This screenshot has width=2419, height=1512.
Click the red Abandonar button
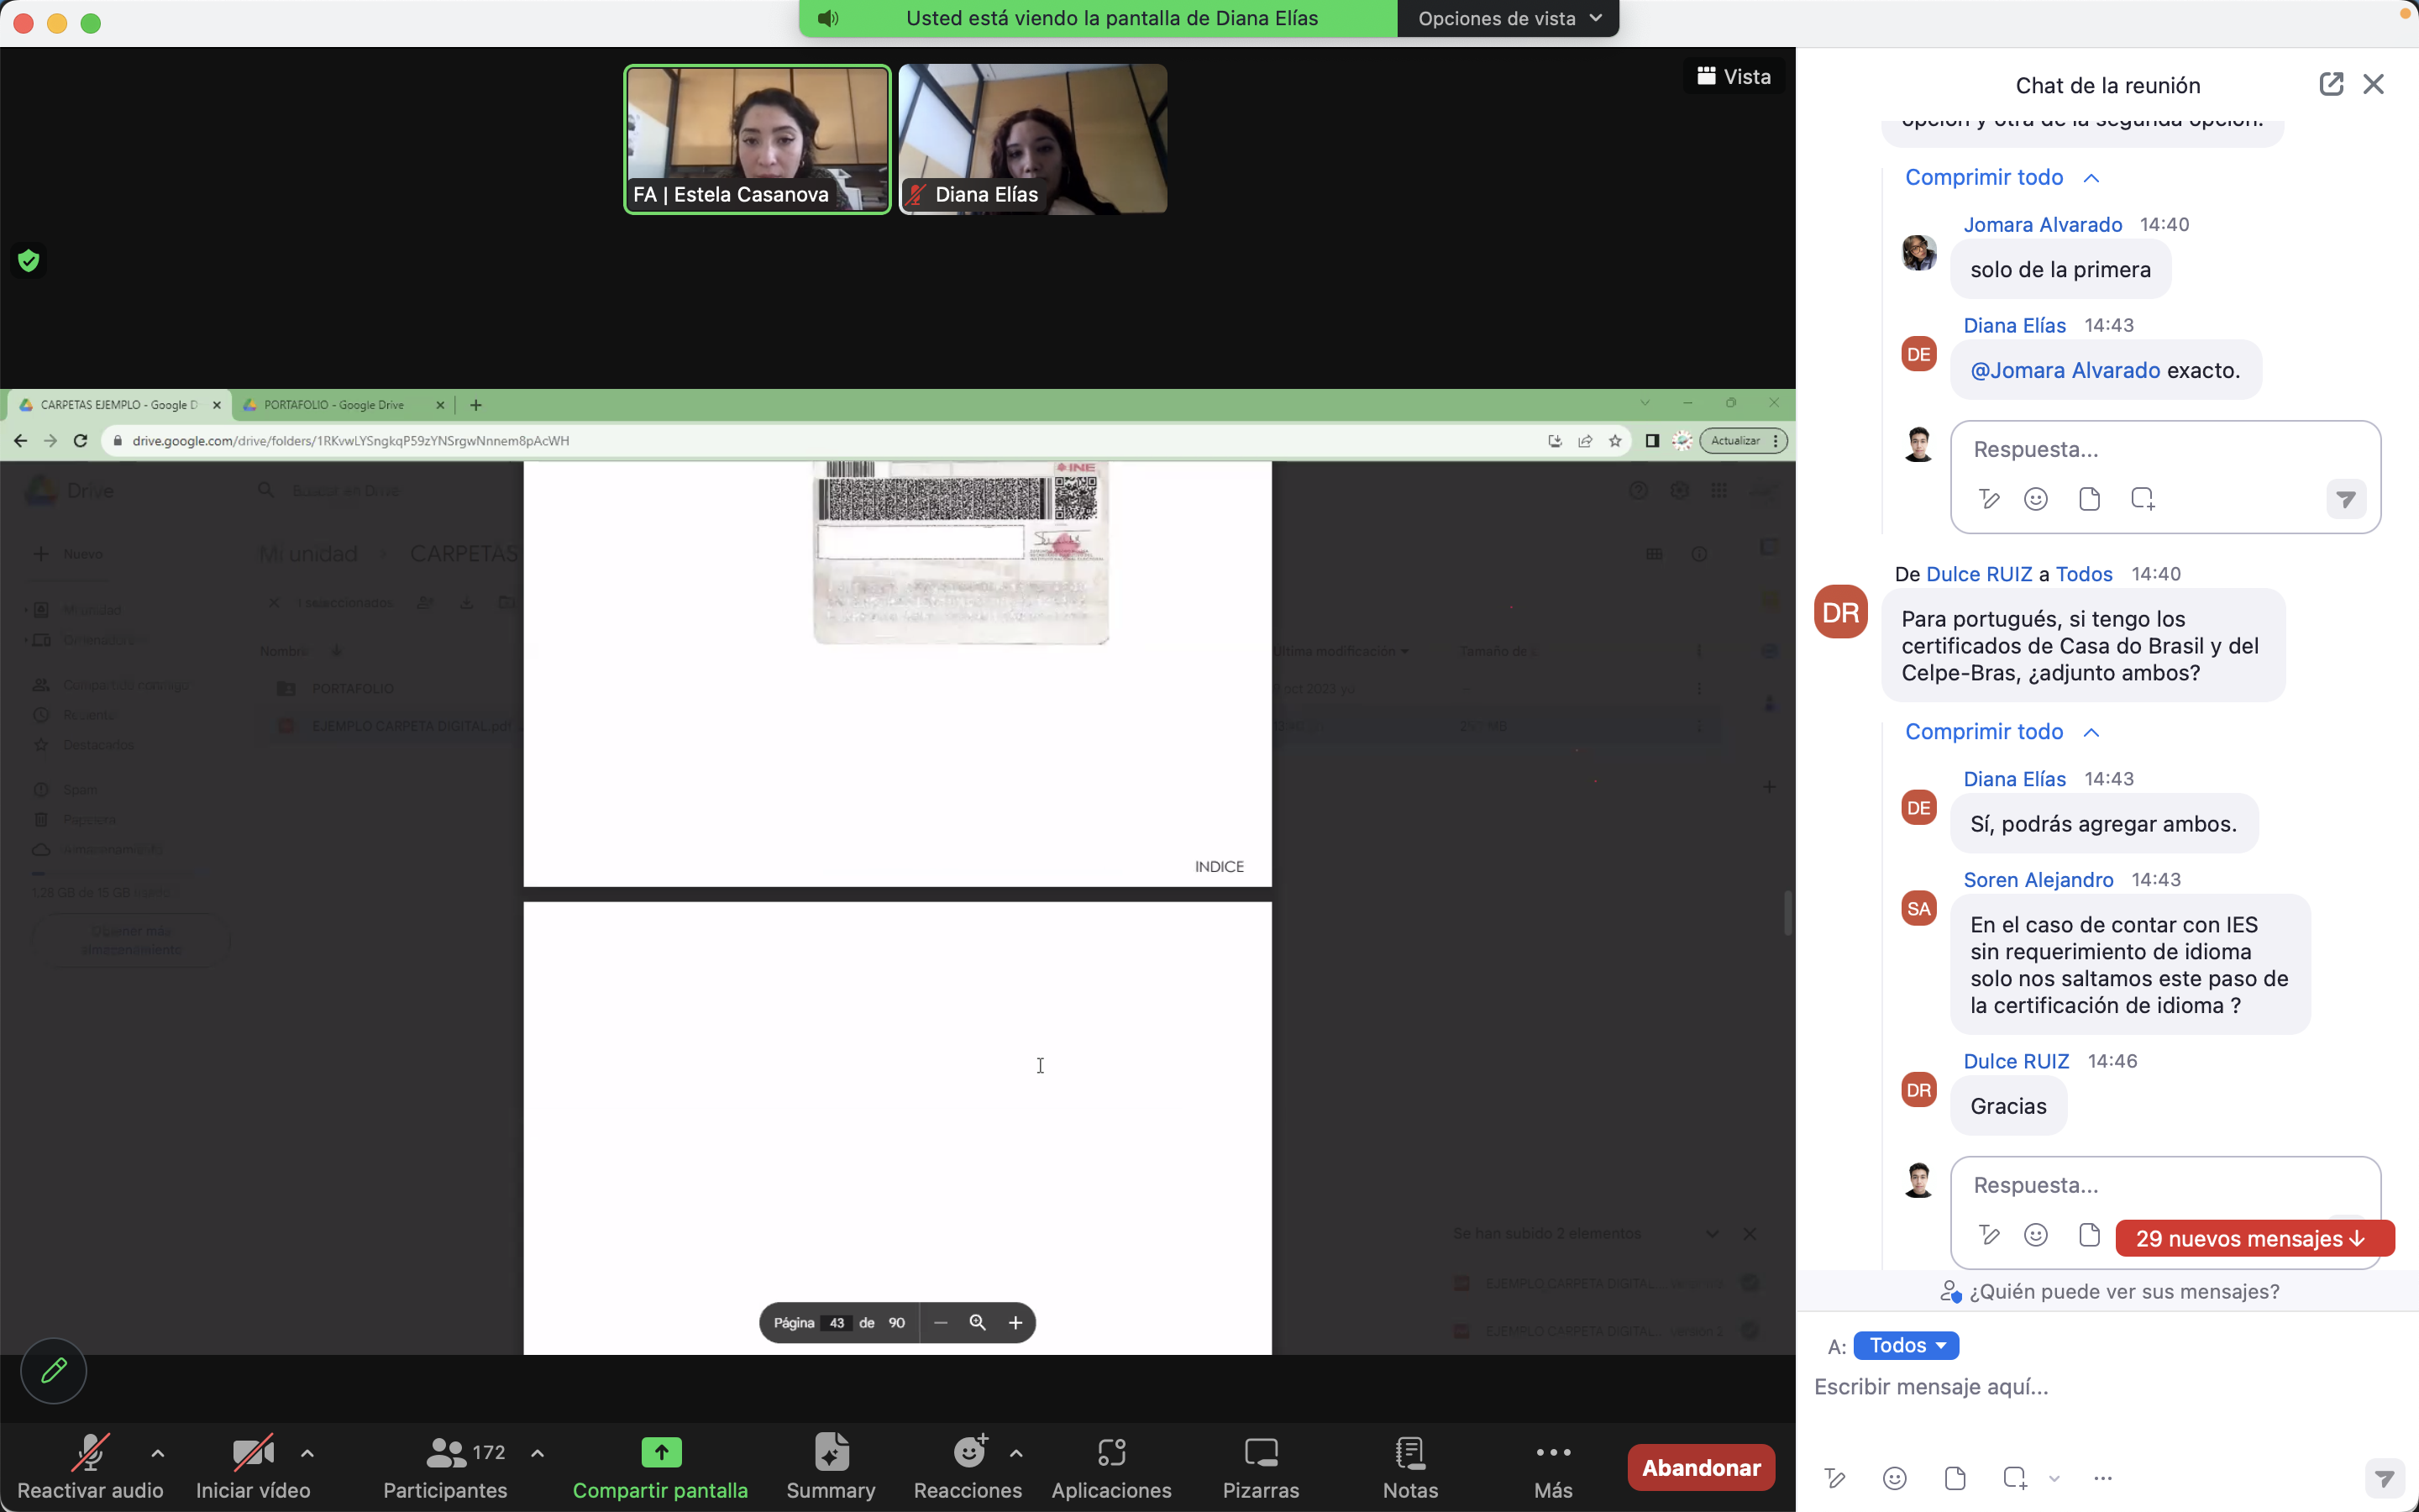(1700, 1467)
